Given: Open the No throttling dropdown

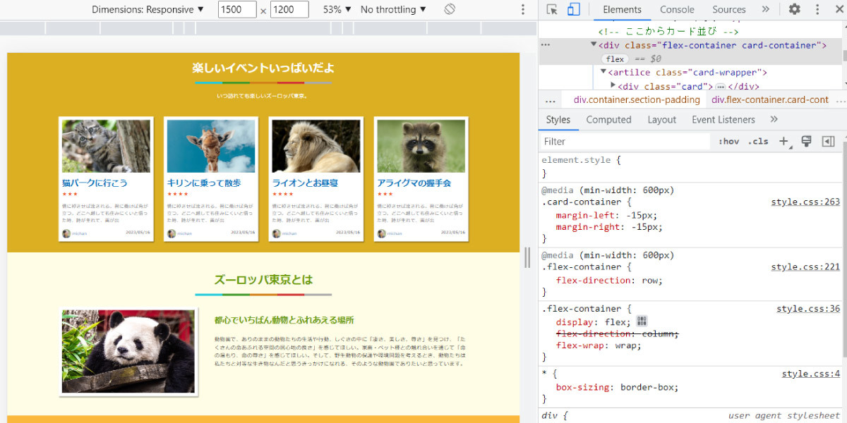Looking at the screenshot, I should point(393,9).
